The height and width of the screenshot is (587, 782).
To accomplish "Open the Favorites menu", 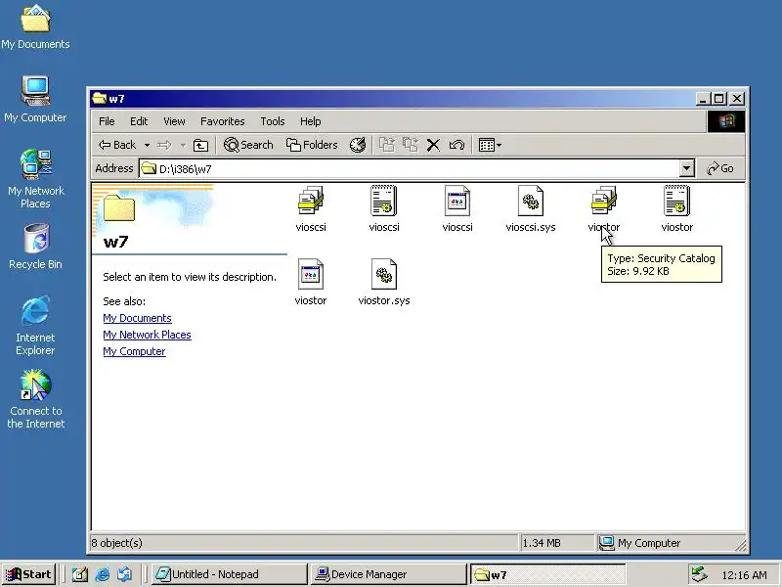I will pyautogui.click(x=223, y=121).
